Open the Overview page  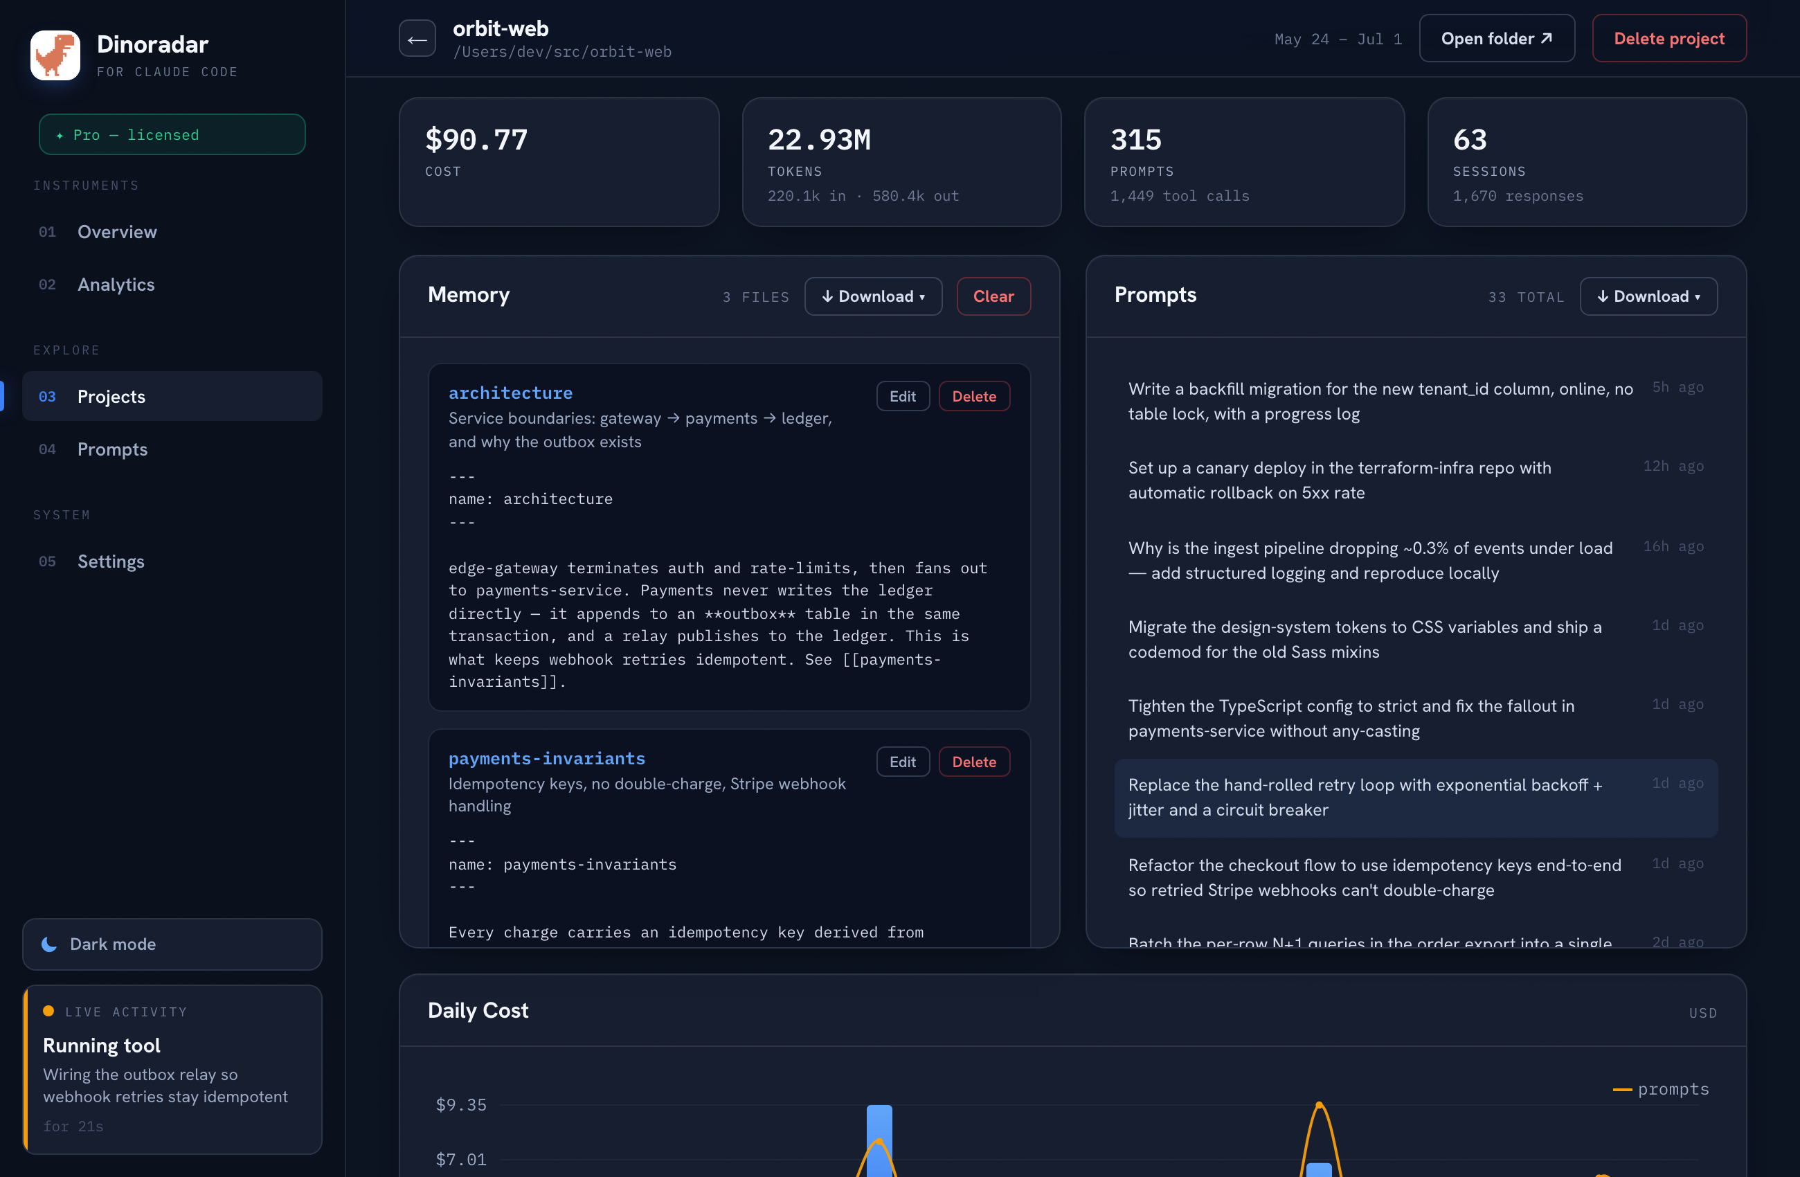point(172,231)
